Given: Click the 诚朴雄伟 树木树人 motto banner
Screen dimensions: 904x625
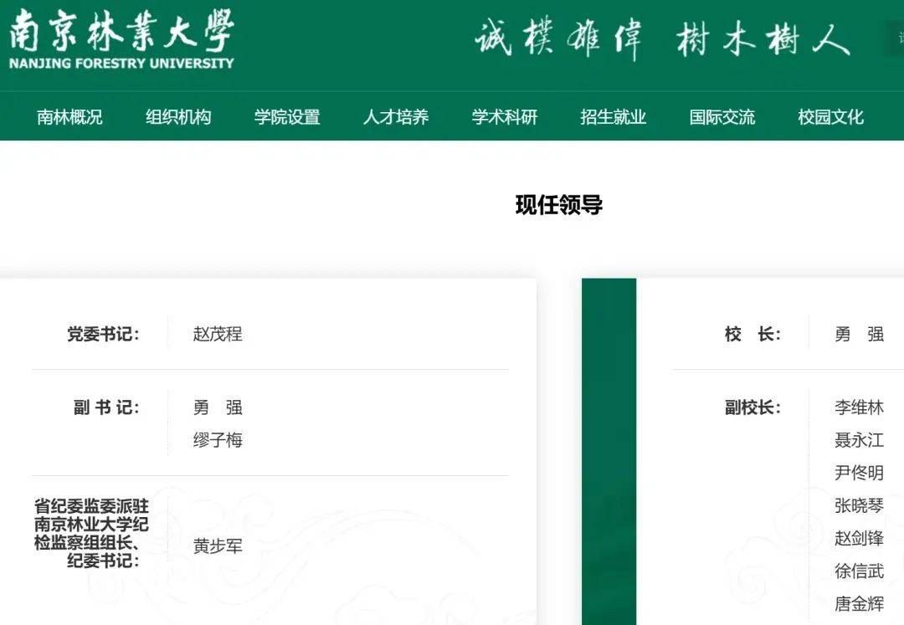Looking at the screenshot, I should click(662, 39).
